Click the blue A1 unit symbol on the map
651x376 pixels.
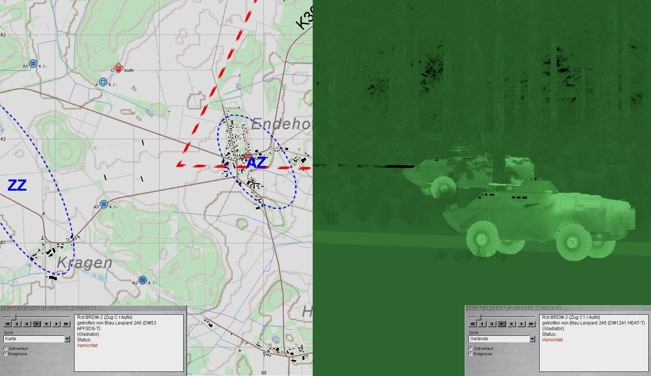pyautogui.click(x=33, y=64)
